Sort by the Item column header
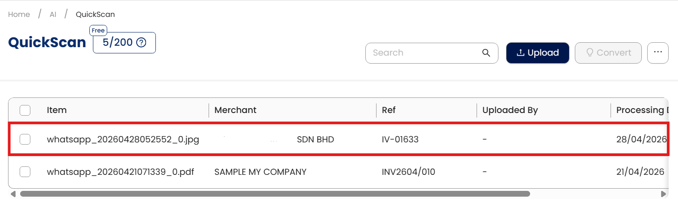This screenshot has width=678, height=206. click(57, 110)
